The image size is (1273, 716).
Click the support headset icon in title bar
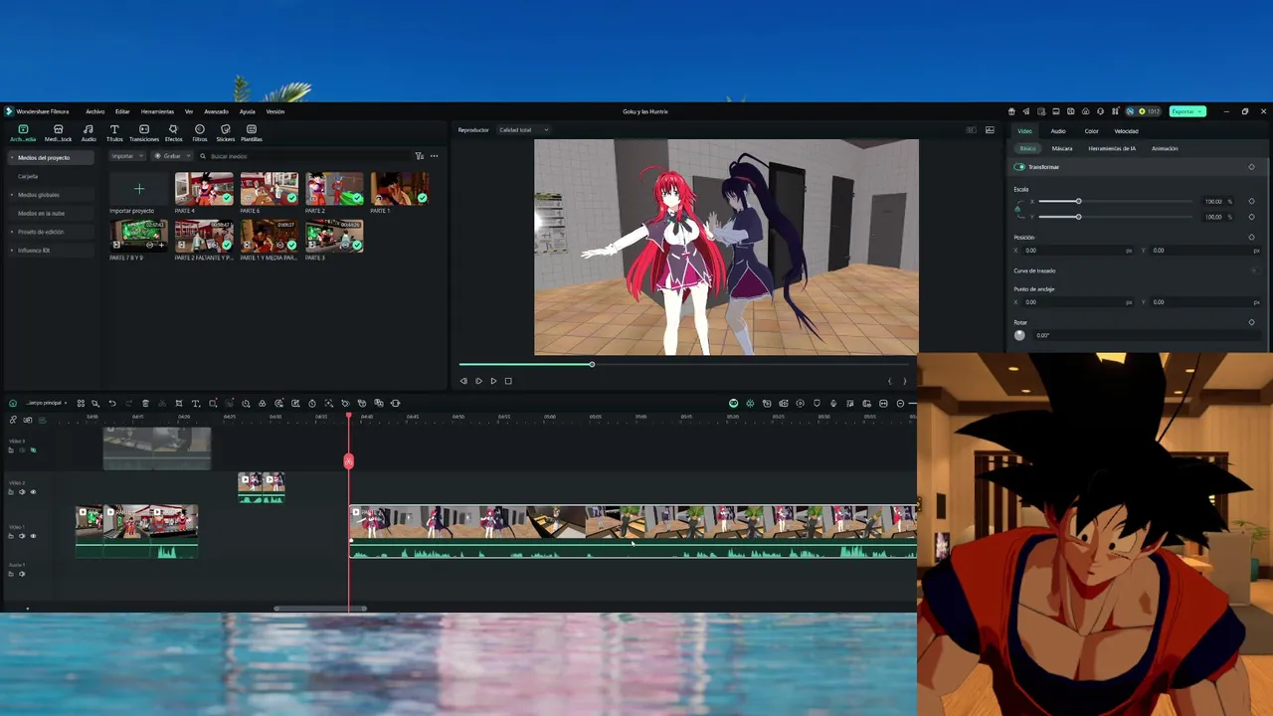(1100, 111)
